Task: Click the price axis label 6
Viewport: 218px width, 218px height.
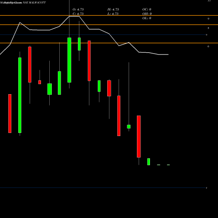Action: [208, 47]
